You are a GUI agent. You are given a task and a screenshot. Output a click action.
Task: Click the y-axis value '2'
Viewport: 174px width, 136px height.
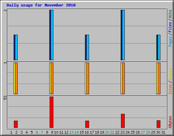click(5, 10)
